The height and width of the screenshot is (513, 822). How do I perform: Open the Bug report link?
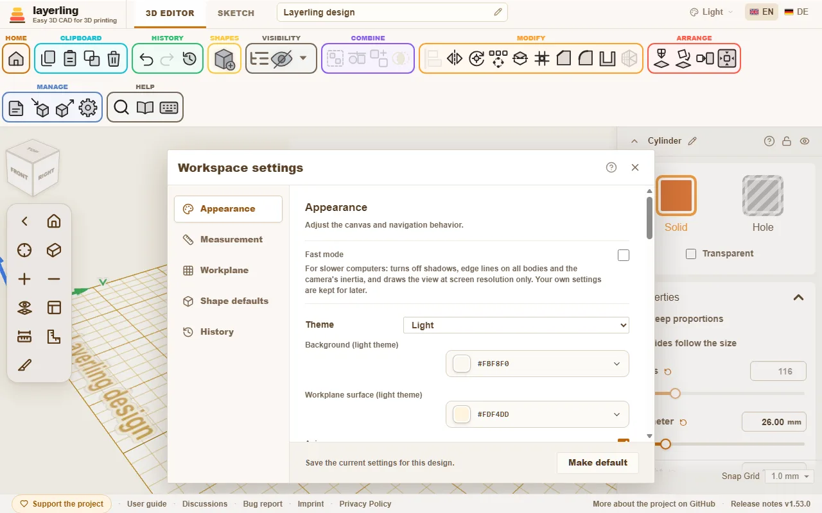[x=263, y=504]
